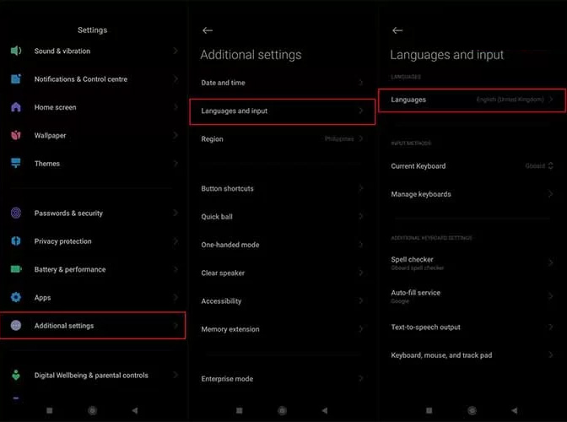The width and height of the screenshot is (567, 422).
Task: Open Languages and input menu item
Action: (x=282, y=111)
